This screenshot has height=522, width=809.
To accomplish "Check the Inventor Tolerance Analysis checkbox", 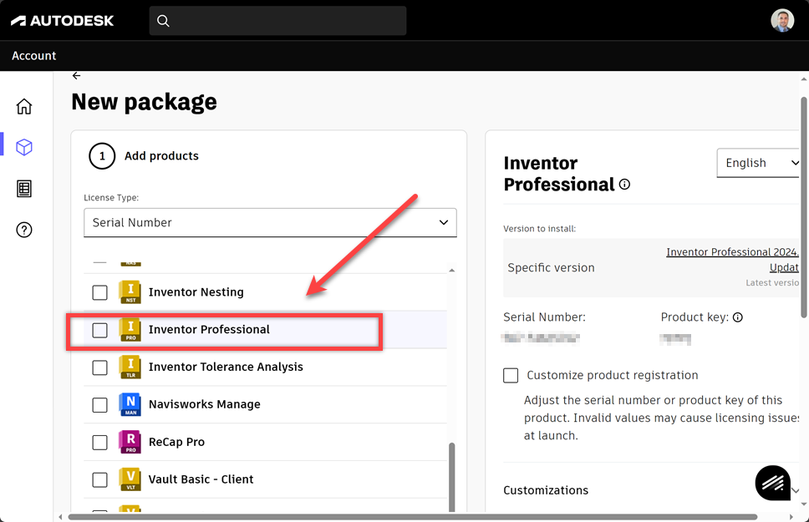I will coord(99,367).
